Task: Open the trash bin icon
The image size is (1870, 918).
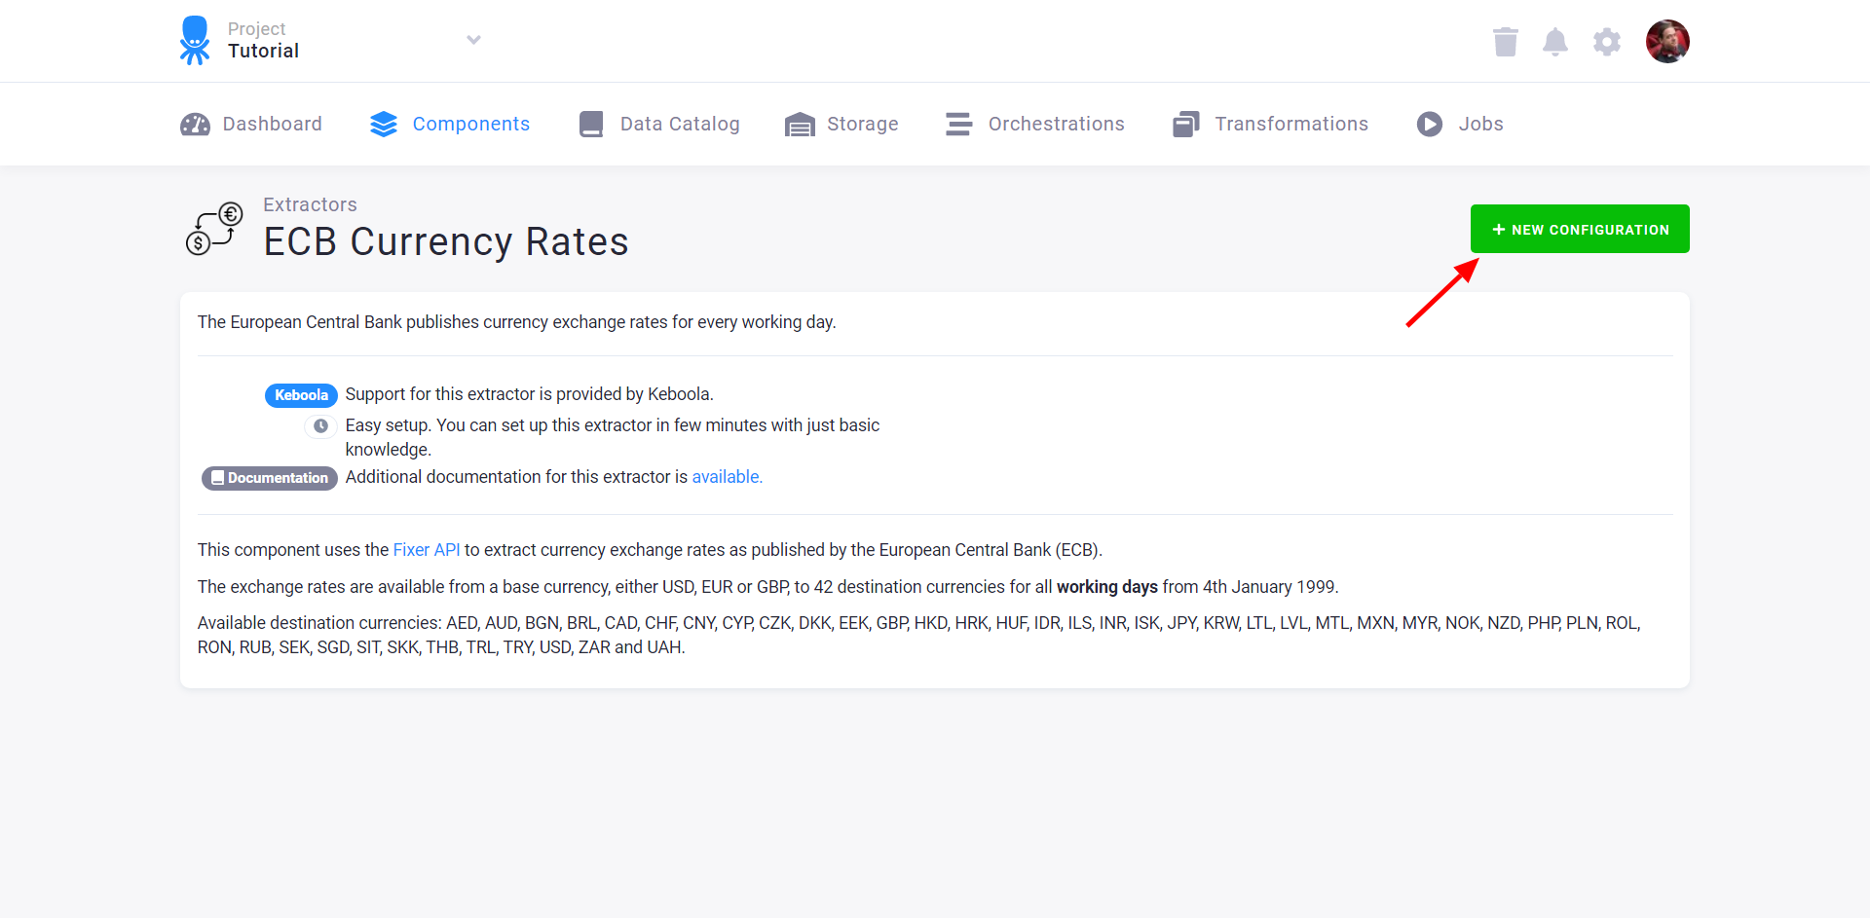Action: coord(1506,42)
